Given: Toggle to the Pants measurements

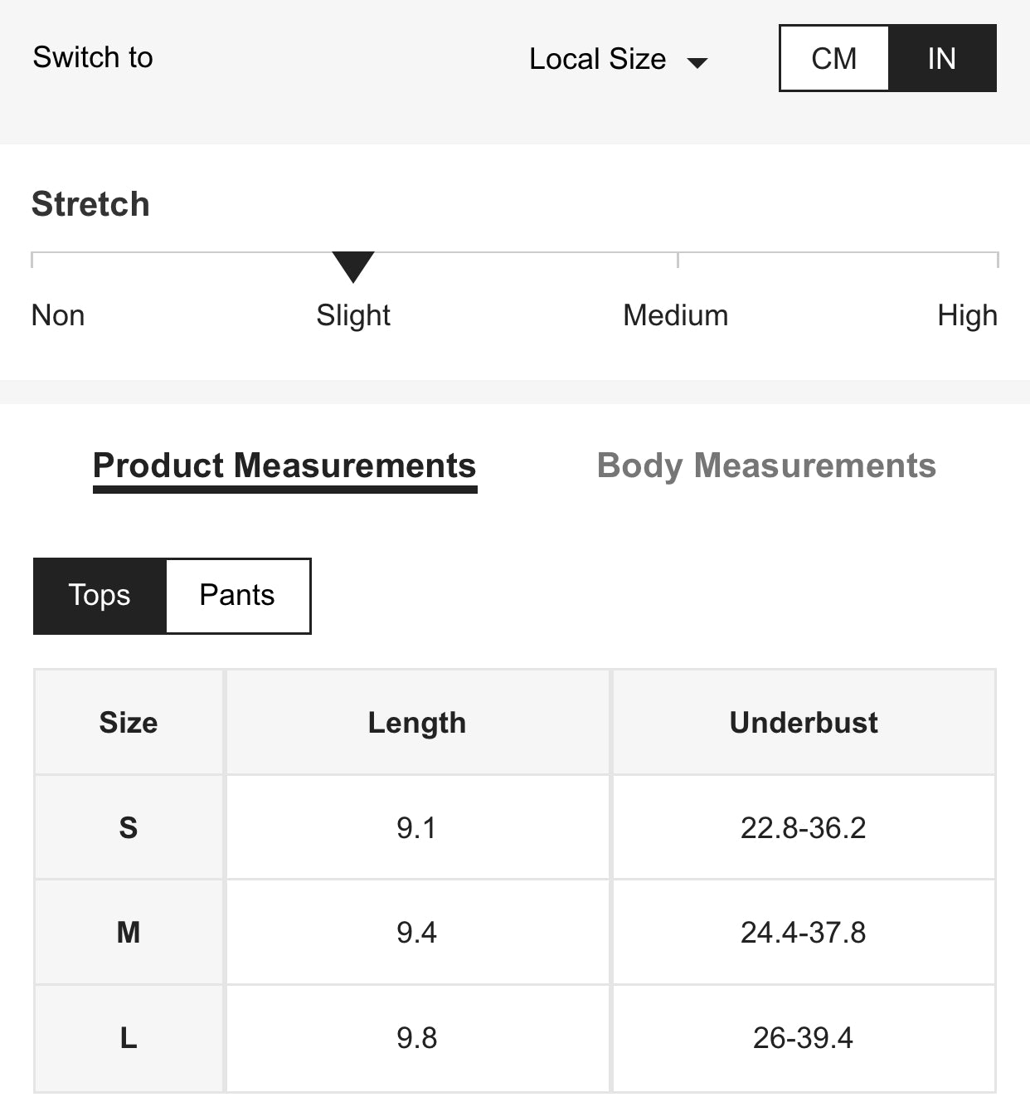Looking at the screenshot, I should [x=237, y=595].
